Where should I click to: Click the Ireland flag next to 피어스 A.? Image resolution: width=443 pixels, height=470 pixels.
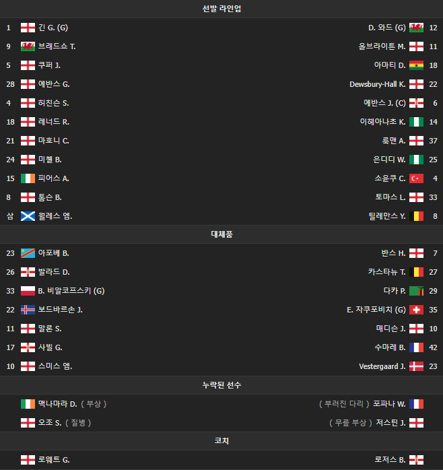coord(28,178)
